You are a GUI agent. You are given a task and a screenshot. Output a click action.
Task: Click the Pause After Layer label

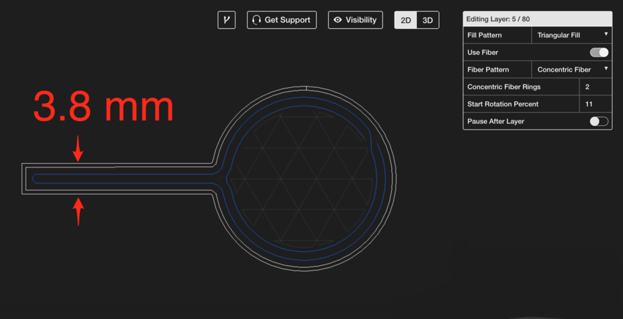[496, 121]
